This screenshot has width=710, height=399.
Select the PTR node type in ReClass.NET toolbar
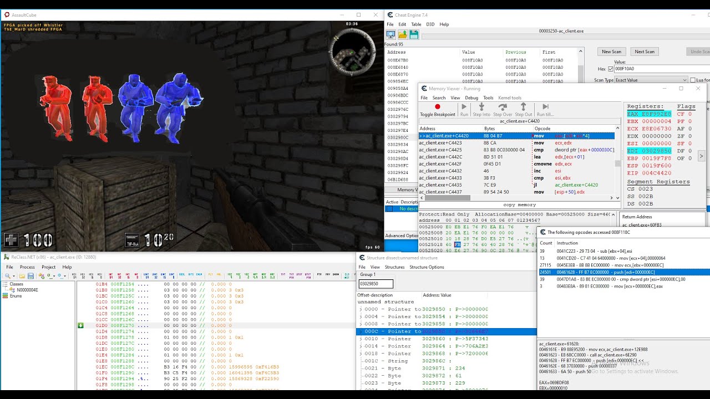tap(319, 274)
